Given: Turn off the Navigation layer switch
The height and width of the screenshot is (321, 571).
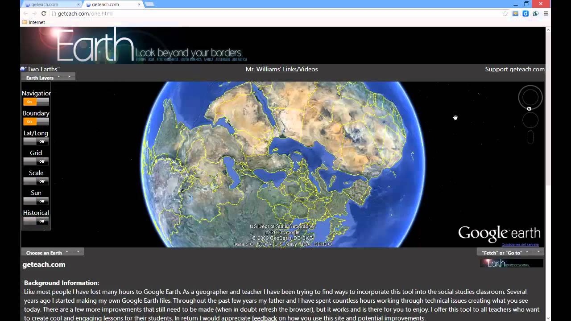Looking at the screenshot, I should point(36,102).
